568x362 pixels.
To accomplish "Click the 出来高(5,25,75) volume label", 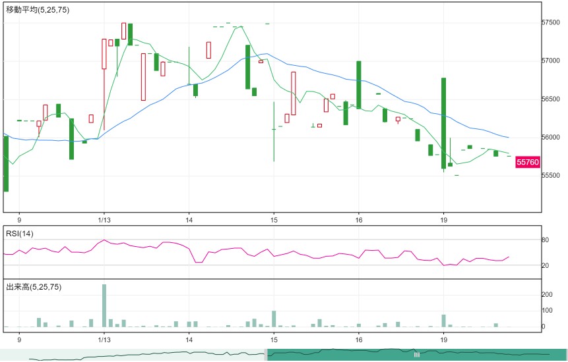I will tap(34, 287).
